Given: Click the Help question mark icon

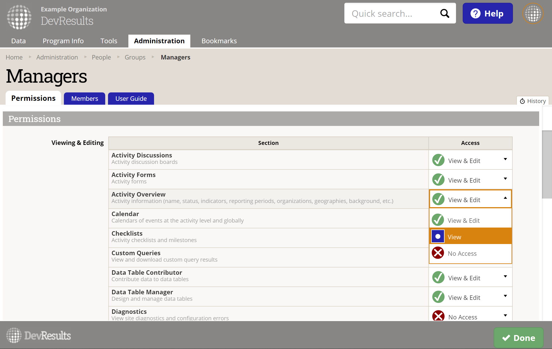Looking at the screenshot, I should [475, 13].
